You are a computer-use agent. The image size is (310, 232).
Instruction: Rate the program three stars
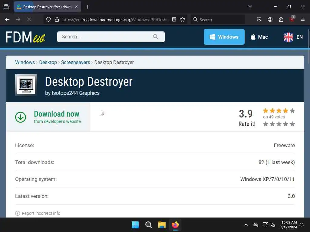279,124
